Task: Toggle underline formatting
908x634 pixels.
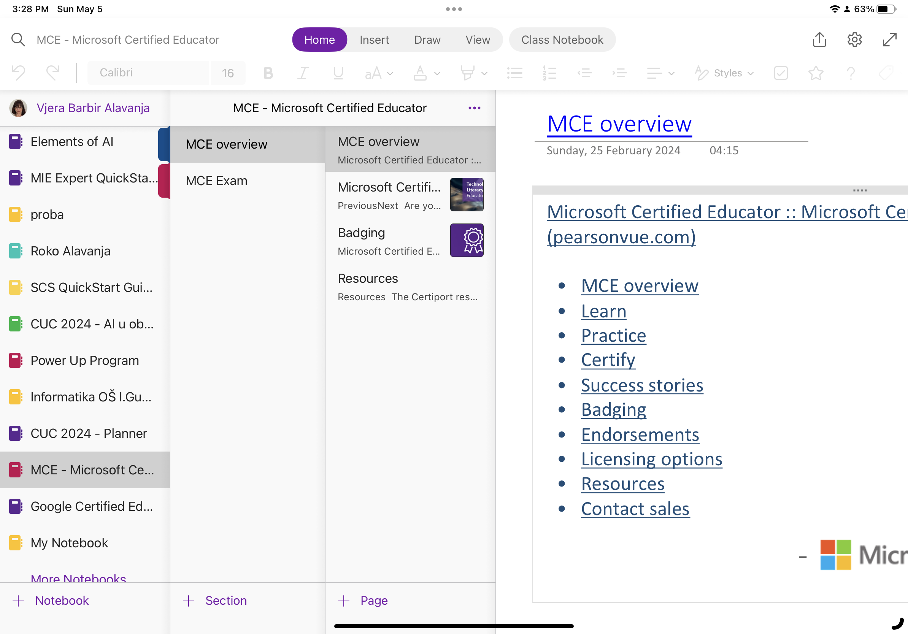Action: point(338,73)
